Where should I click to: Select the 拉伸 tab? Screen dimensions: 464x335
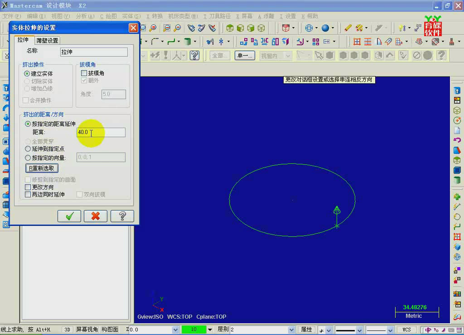(24, 40)
